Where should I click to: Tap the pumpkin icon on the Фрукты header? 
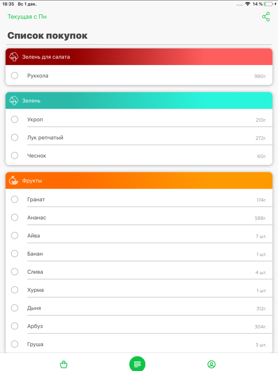tap(14, 180)
